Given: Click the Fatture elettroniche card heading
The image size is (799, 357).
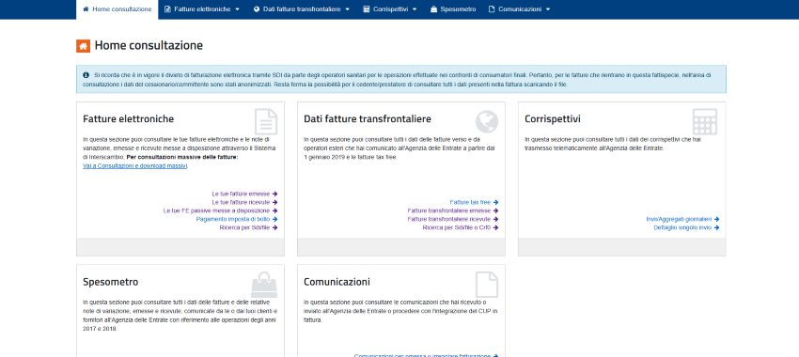Looking at the screenshot, I should (129, 119).
